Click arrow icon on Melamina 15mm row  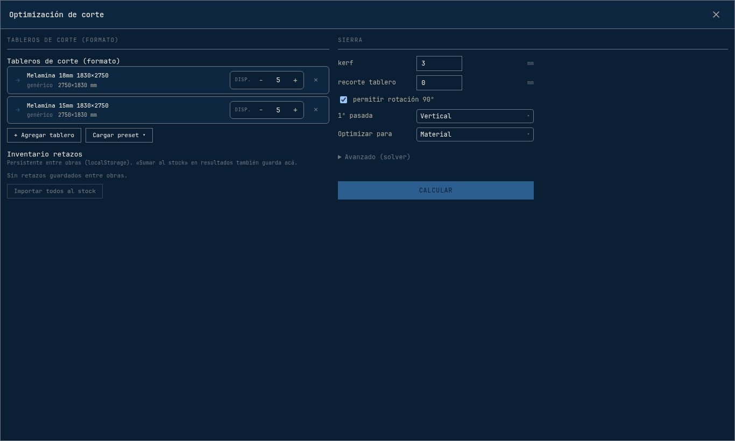coord(18,110)
